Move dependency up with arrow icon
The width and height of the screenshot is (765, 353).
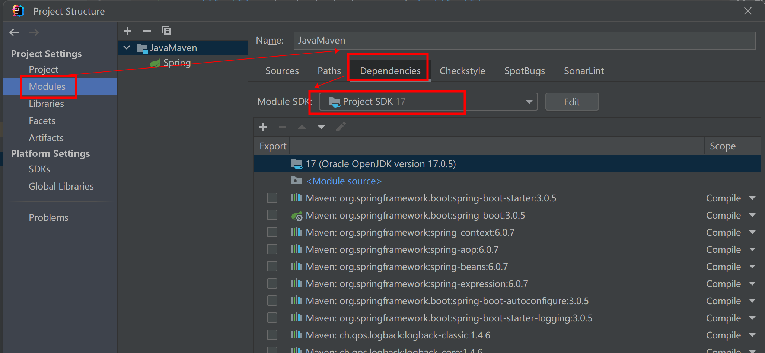[x=302, y=127]
